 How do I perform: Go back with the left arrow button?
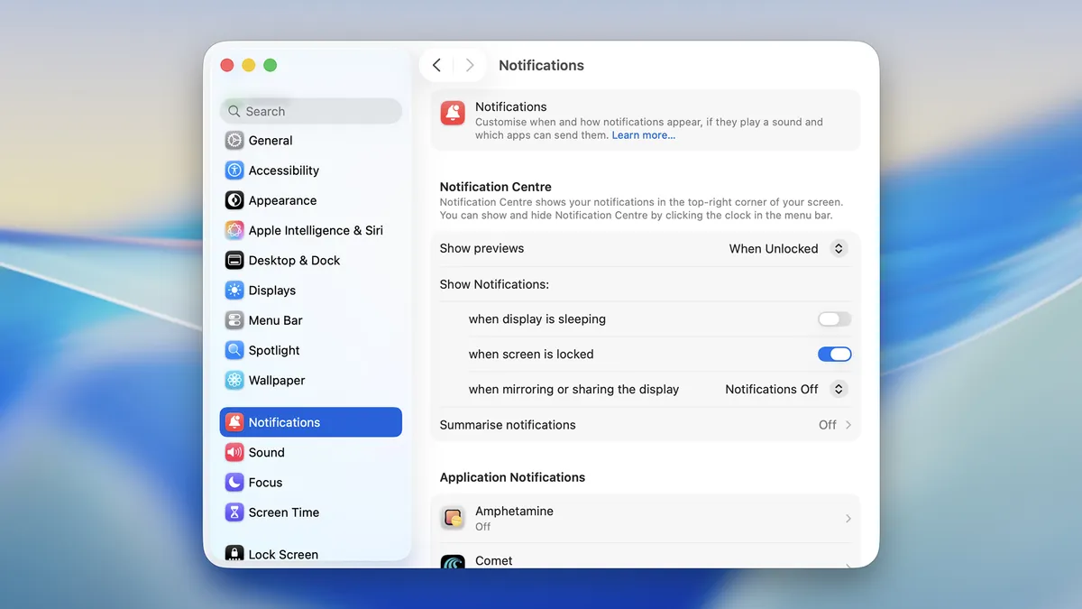436,65
